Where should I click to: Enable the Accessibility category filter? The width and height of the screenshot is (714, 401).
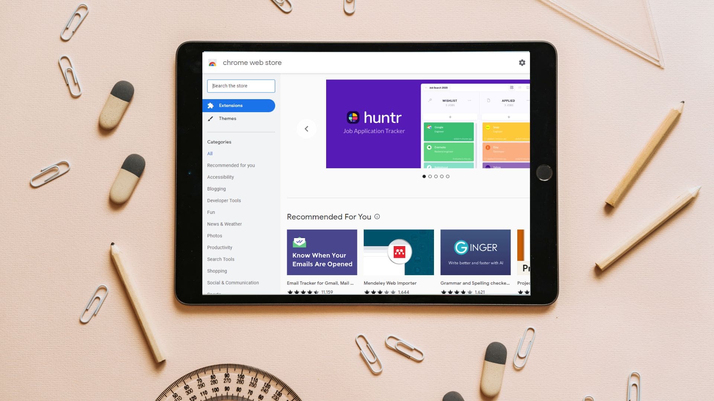coord(220,177)
